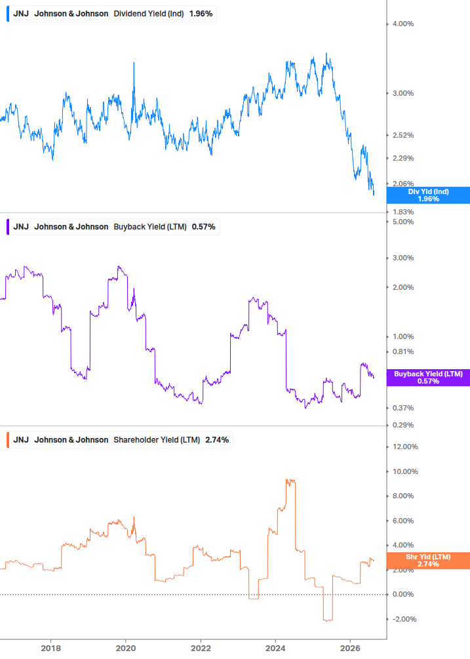Click the 3.00% tick on the Buyback Yield axis
The image size is (470, 659).
click(x=403, y=258)
